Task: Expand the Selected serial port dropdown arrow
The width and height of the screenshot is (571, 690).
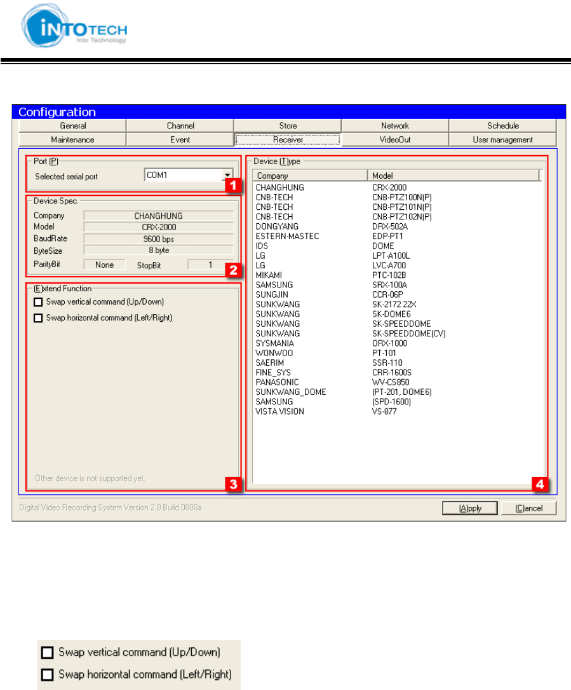Action: click(227, 175)
